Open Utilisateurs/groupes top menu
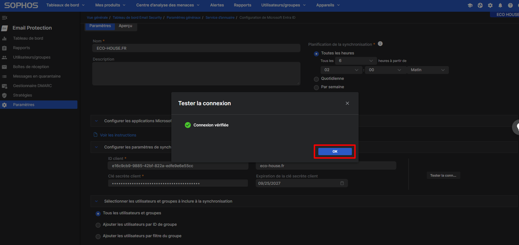This screenshot has height=245, width=519. (283, 5)
